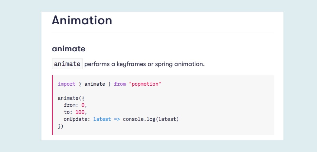This screenshot has width=317, height=152.
Task: Click the 100 number in to: line
Action: (80, 112)
